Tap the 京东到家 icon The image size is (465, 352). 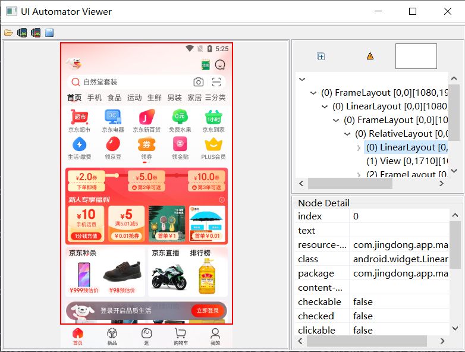pos(213,121)
